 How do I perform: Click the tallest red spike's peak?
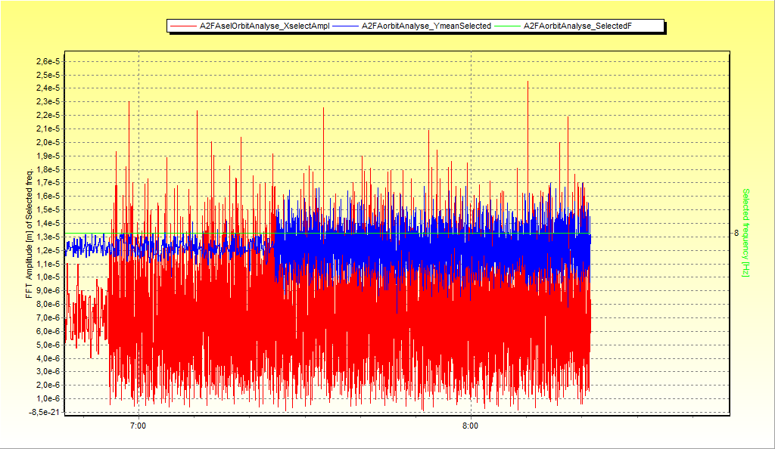[x=528, y=81]
